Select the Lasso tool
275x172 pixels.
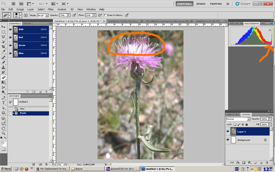3,37
